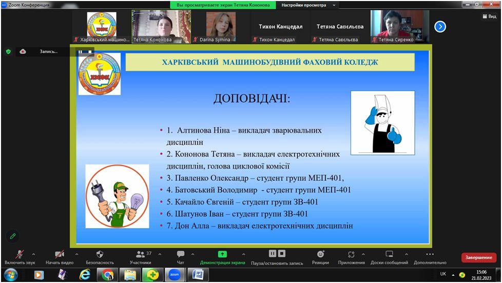This screenshot has height=283, width=502.
Task: Start Демонстрация экрана screen sharing
Action: point(222,257)
